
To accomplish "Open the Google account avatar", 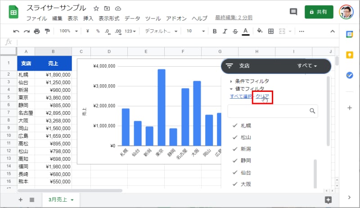I will pos(346,12).
